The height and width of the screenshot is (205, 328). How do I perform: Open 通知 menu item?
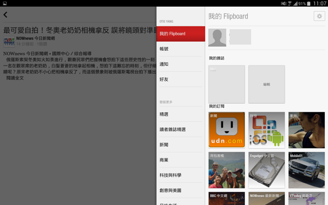point(181,64)
